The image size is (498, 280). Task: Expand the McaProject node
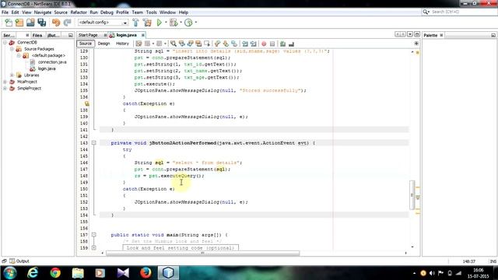click(5, 82)
